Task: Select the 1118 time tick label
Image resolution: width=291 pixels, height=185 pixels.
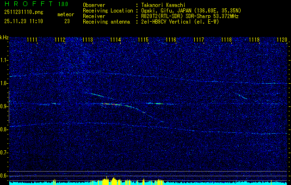Action: click(x=226, y=39)
